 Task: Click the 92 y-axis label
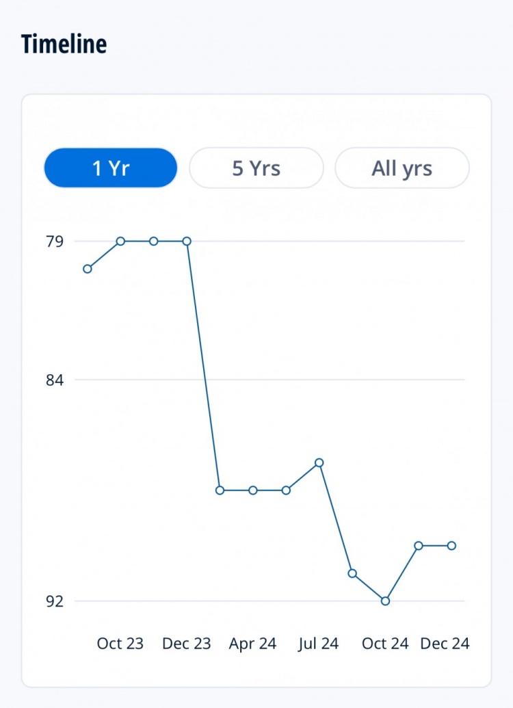pyautogui.click(x=55, y=601)
